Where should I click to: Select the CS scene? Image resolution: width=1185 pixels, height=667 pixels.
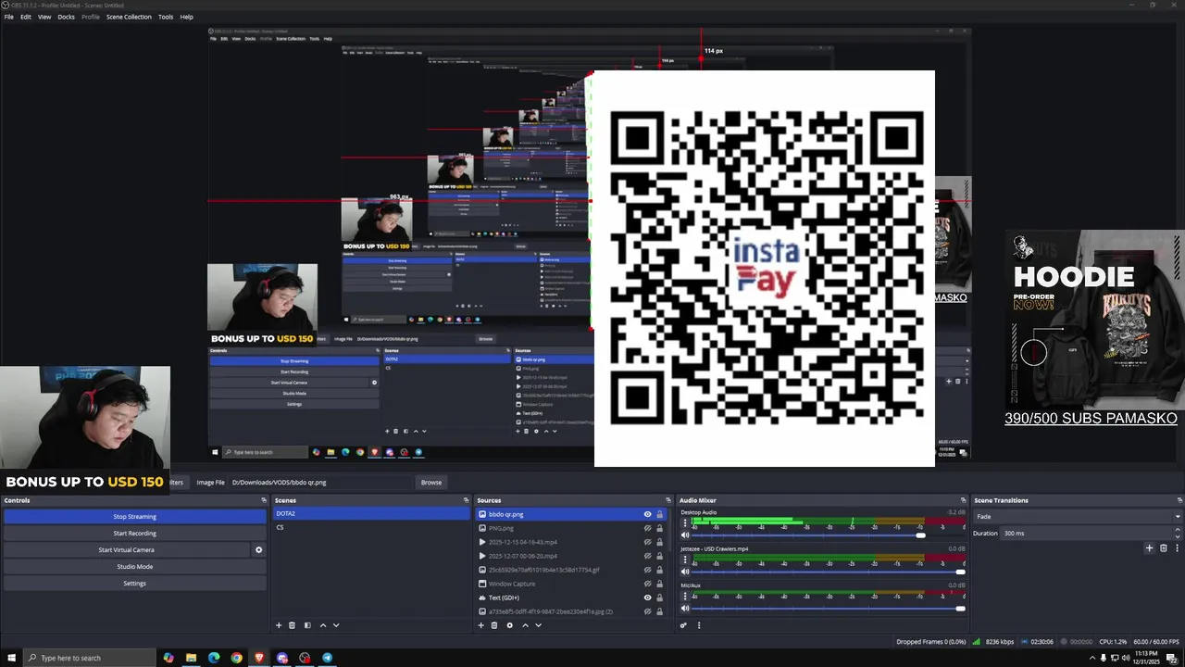tap(372, 528)
